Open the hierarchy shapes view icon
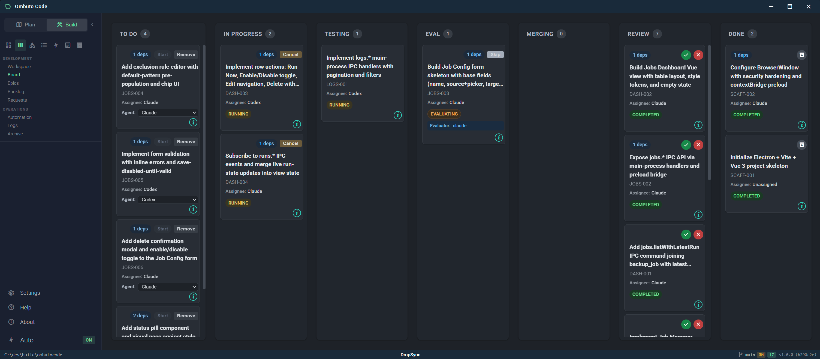Screen dimensions: 820x359 click(x=32, y=45)
